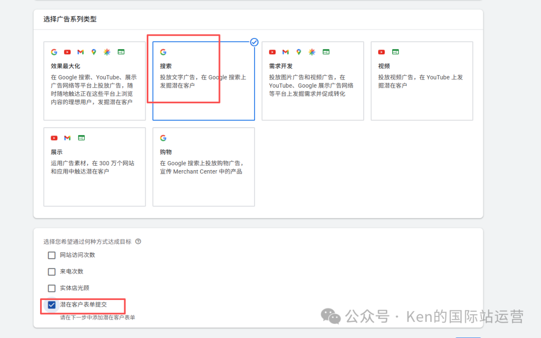Image resolution: width=541 pixels, height=338 pixels.
Task: Click the YouTube icon in 效果最大化 card
Action: click(67, 52)
